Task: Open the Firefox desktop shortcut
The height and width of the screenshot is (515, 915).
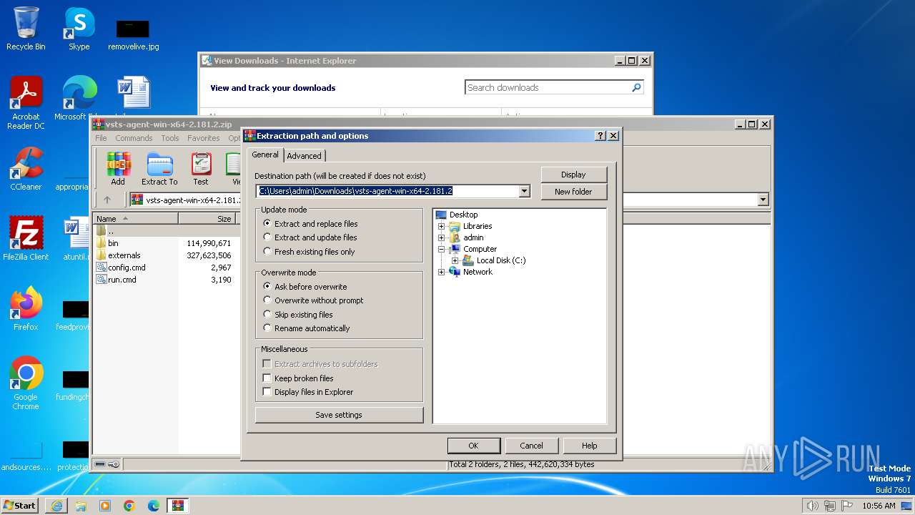Action: pyautogui.click(x=26, y=308)
